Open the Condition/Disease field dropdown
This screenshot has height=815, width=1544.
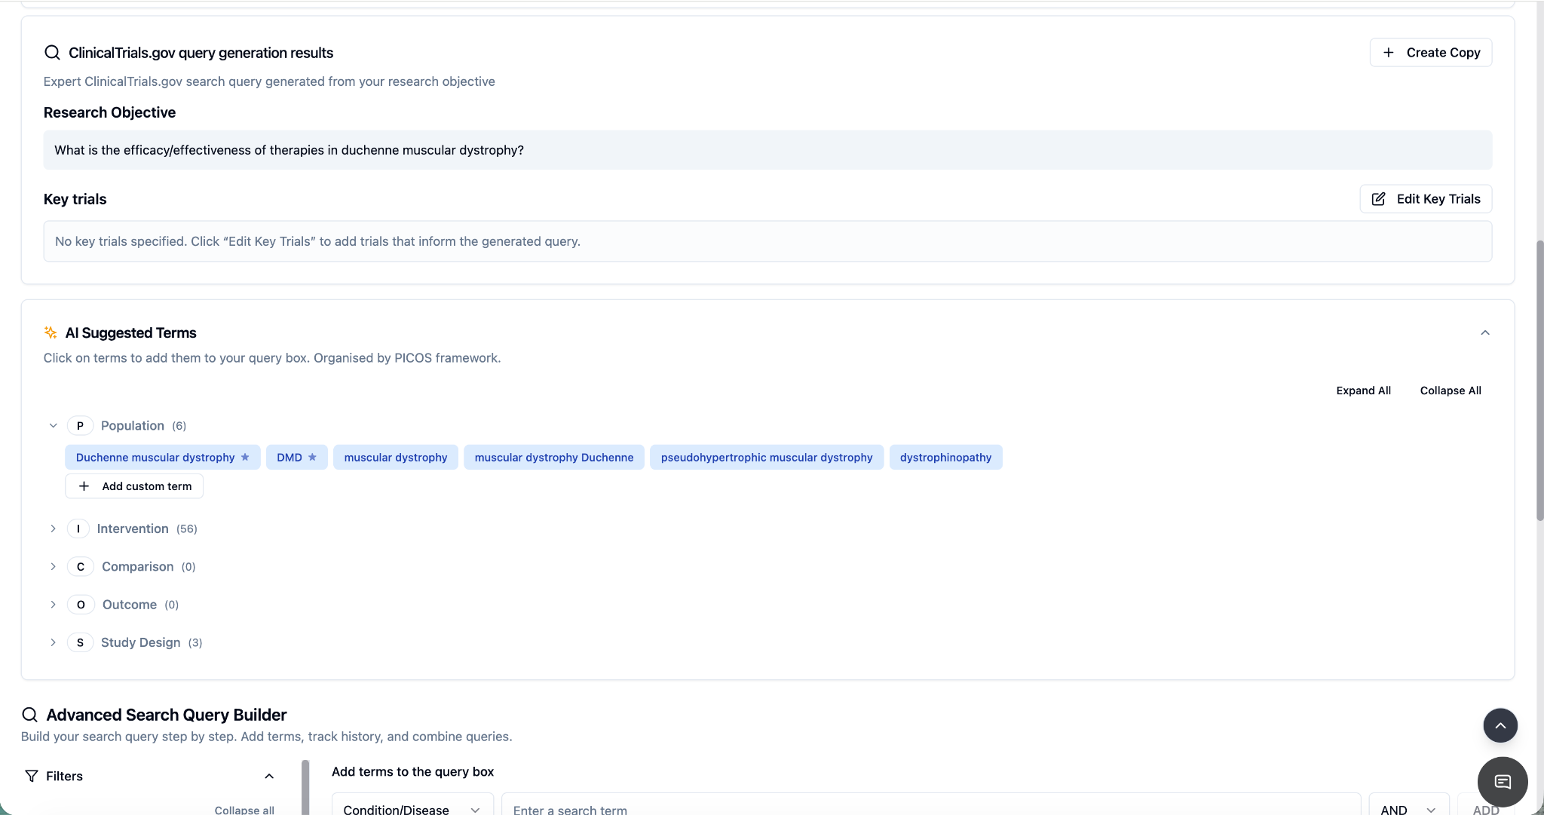[412, 809]
